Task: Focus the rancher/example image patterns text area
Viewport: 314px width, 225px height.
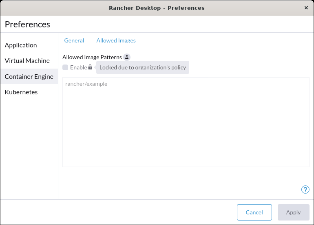Action: [186, 122]
